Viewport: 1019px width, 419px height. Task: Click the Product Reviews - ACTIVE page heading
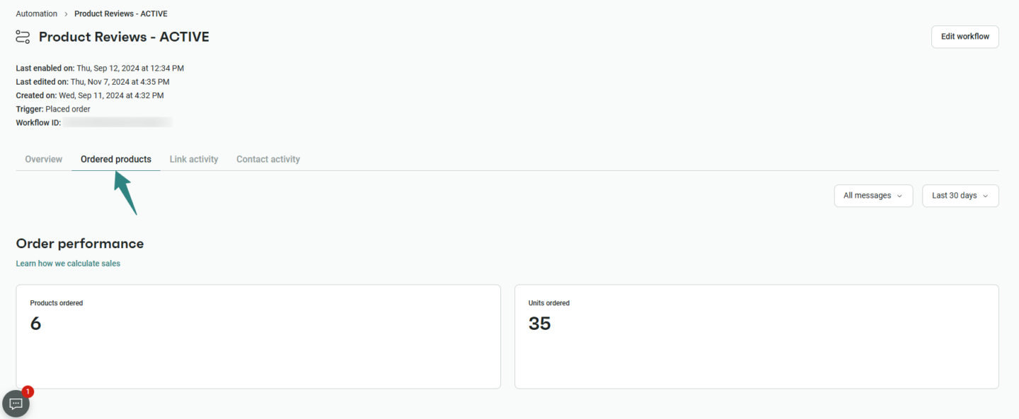coord(124,37)
